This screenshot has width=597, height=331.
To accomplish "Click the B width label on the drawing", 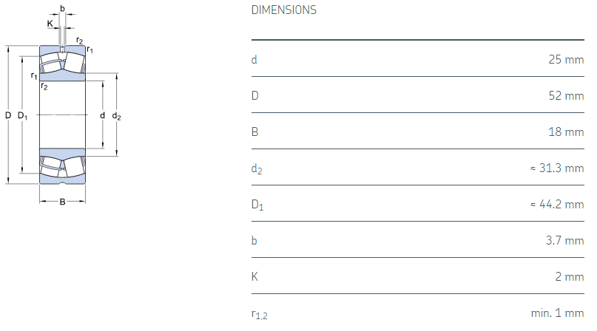I will tap(62, 202).
